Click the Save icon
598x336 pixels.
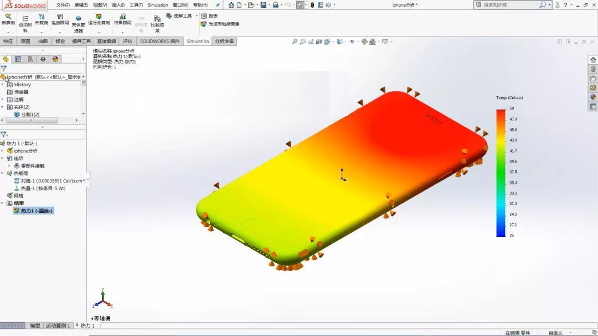click(263, 5)
